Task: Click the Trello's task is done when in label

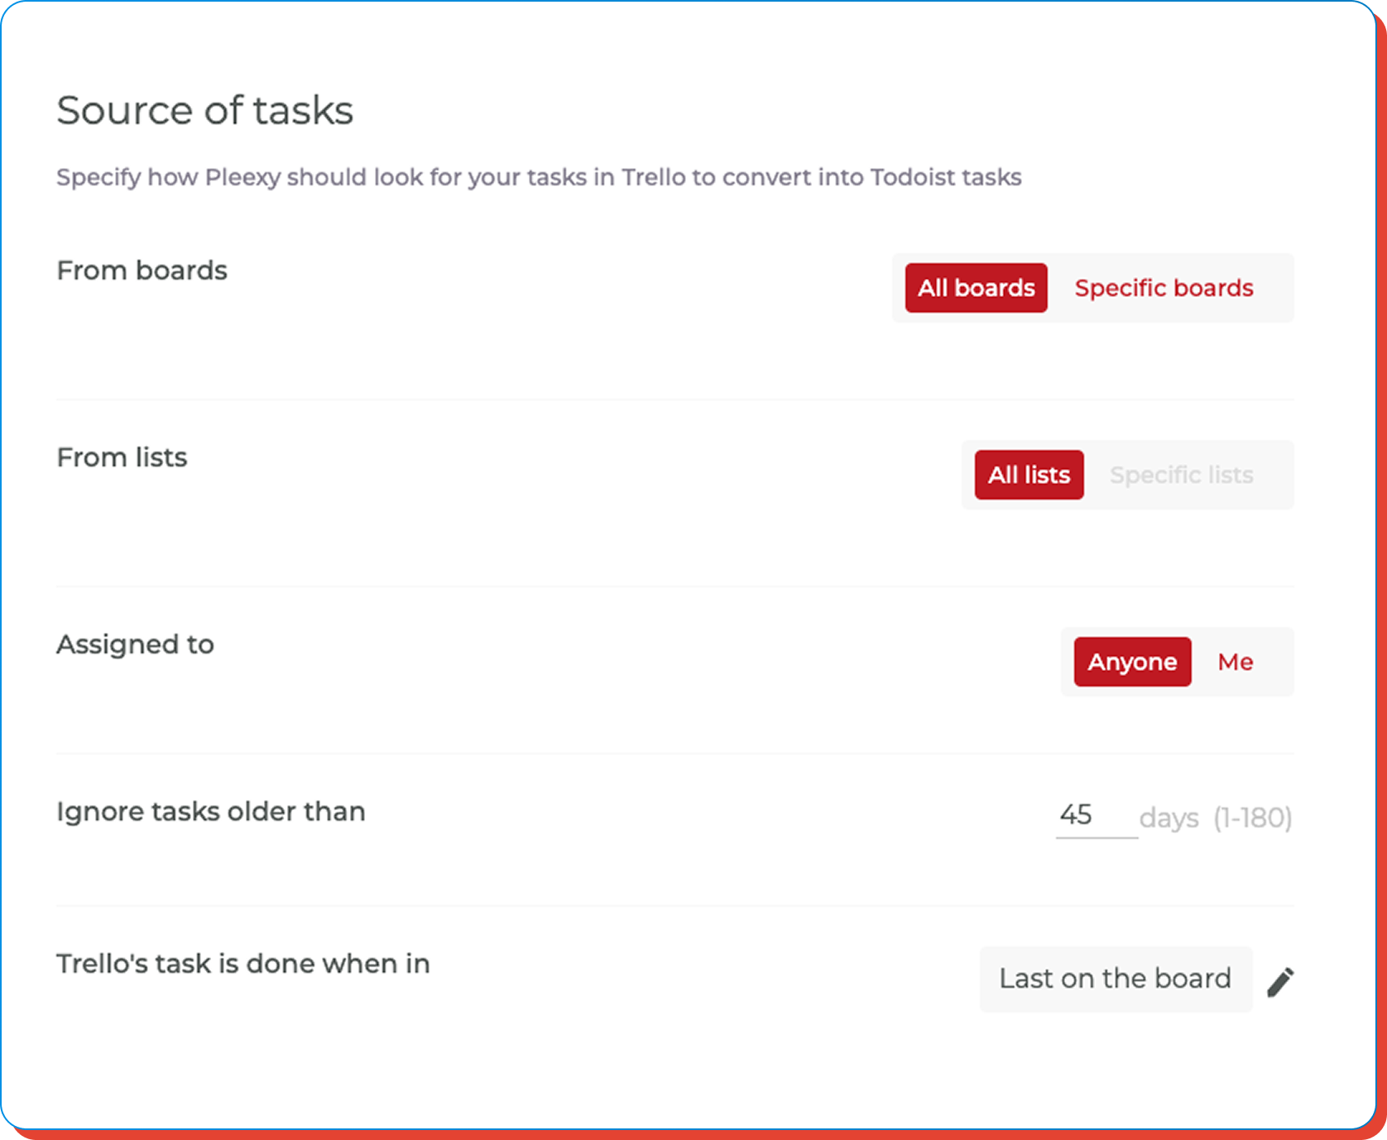Action: pos(243,964)
